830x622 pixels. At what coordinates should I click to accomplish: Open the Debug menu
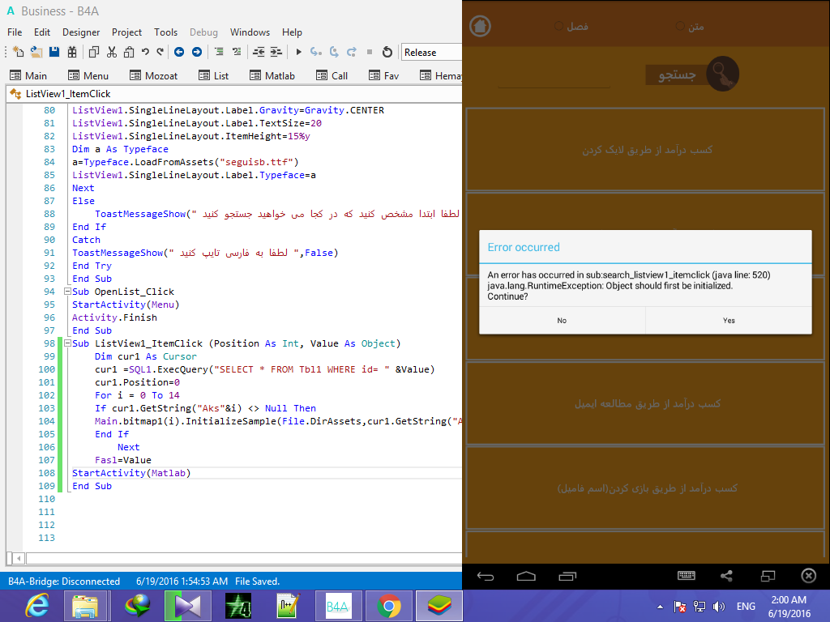203,32
